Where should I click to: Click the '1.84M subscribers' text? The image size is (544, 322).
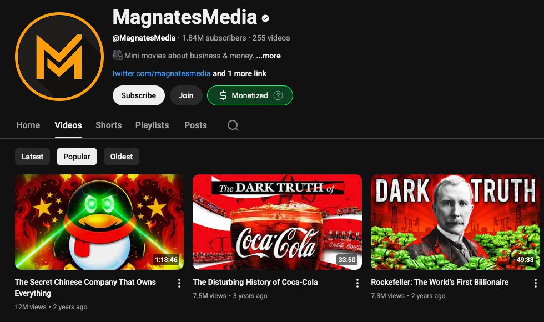(x=214, y=38)
